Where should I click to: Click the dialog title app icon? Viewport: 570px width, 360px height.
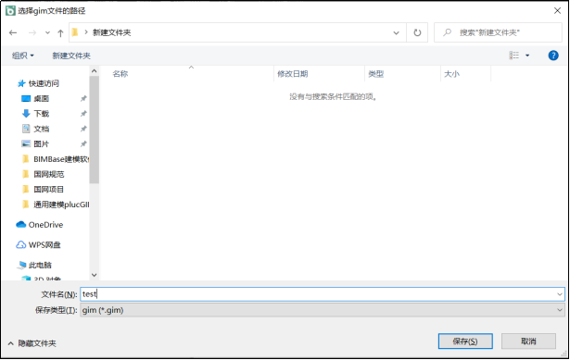click(x=10, y=11)
